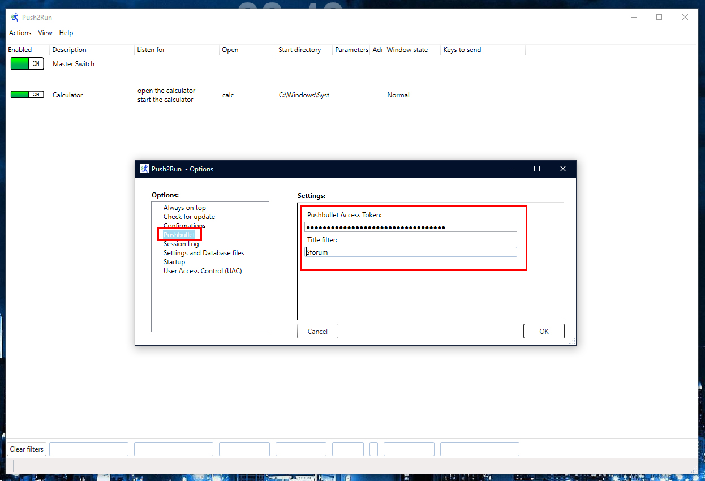Open the View menu
The height and width of the screenshot is (481, 705).
45,33
